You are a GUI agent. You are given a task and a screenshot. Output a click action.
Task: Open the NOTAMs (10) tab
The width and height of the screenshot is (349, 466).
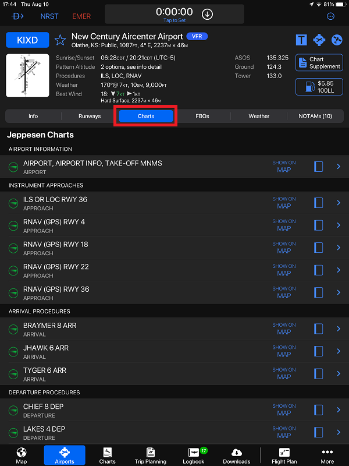click(x=315, y=116)
